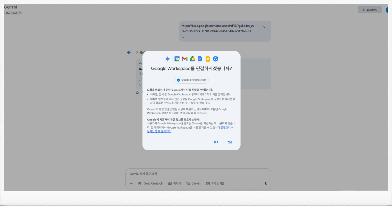The width and height of the screenshot is (392, 206).
Task: Click the docs.google.com URL message text
Action: click(x=218, y=28)
